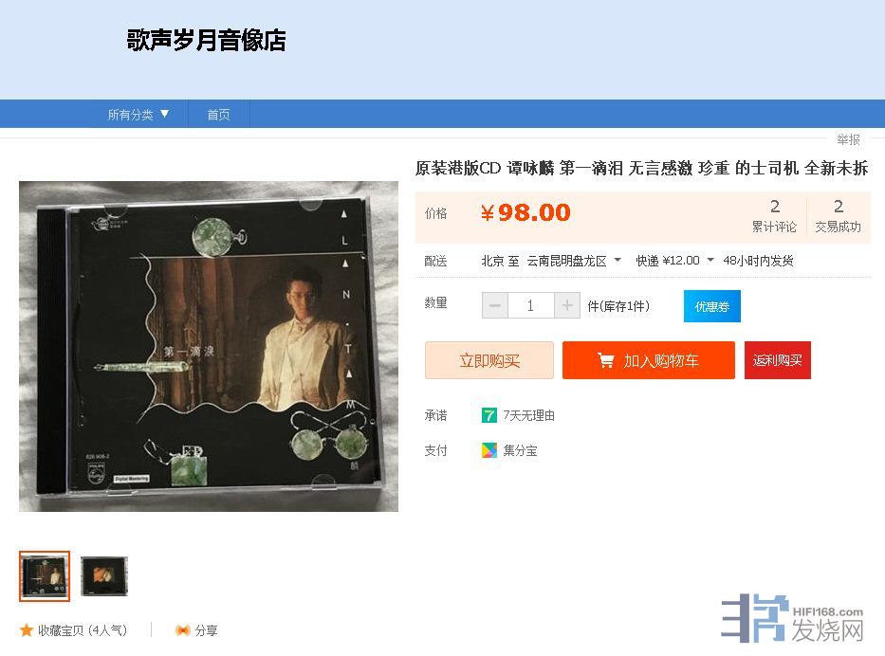The image size is (885, 656).
Task: Click the orange share icon beside 分享
Action: click(x=182, y=630)
